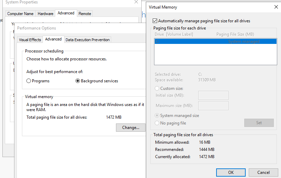Click the Set button
Screen dimensions: 281x178
point(259,123)
